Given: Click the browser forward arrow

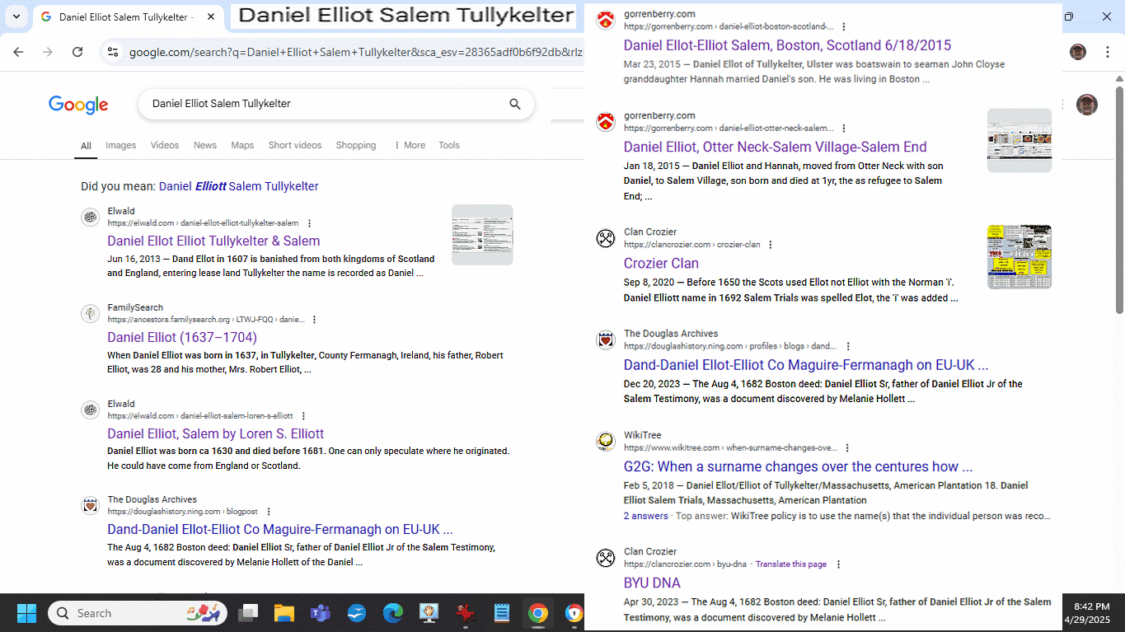Looking at the screenshot, I should click(x=48, y=52).
